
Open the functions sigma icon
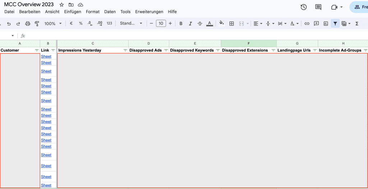[x=357, y=23]
